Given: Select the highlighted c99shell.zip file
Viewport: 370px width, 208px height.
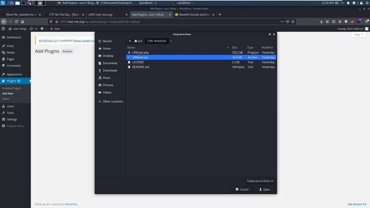Looking at the screenshot, I should (x=201, y=57).
